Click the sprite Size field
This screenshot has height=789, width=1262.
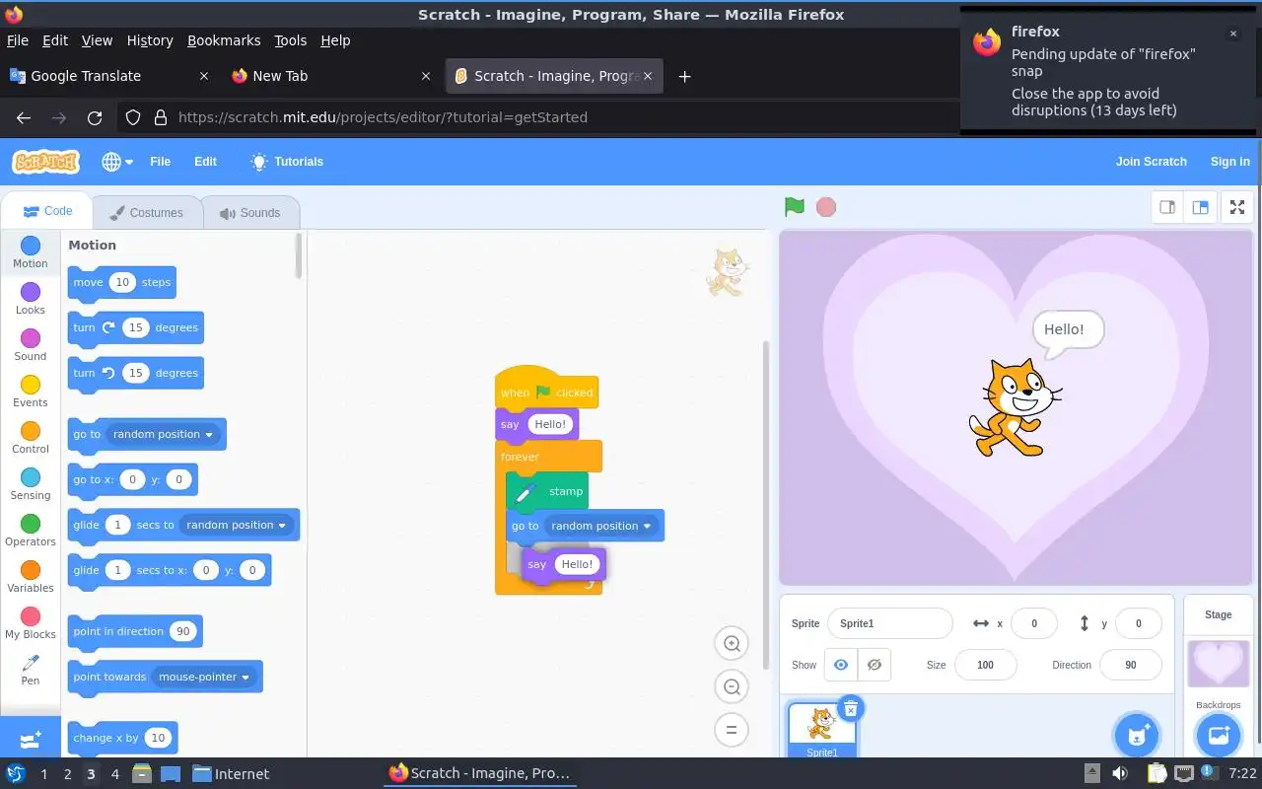985,665
